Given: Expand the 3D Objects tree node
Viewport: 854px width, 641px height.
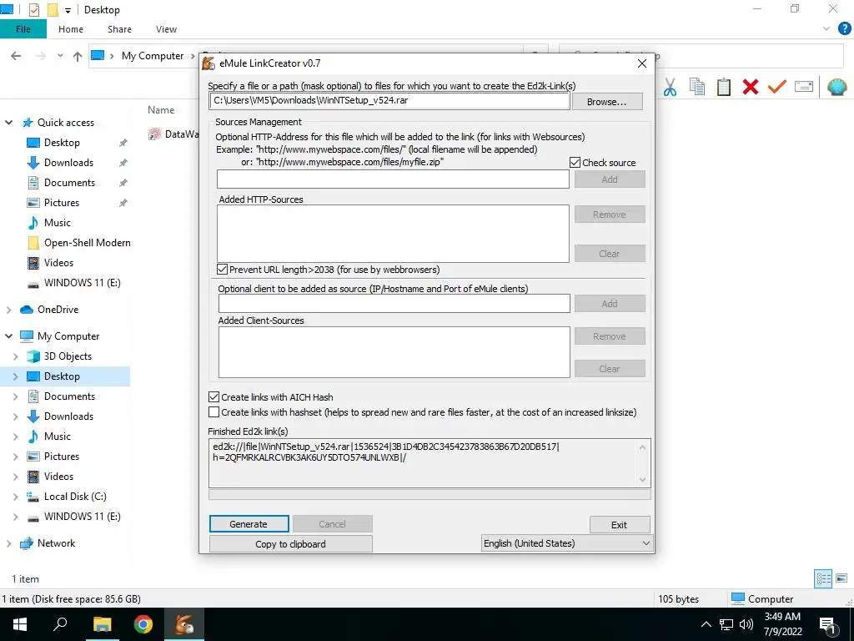Looking at the screenshot, I should [16, 356].
